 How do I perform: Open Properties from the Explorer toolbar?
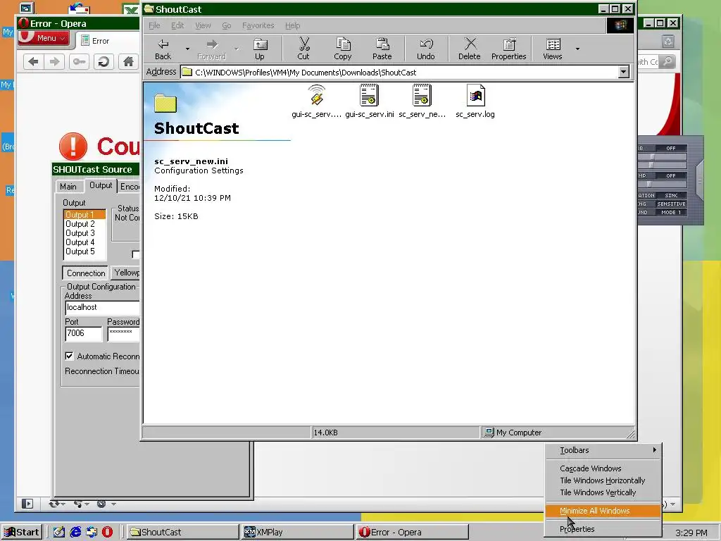(x=508, y=49)
